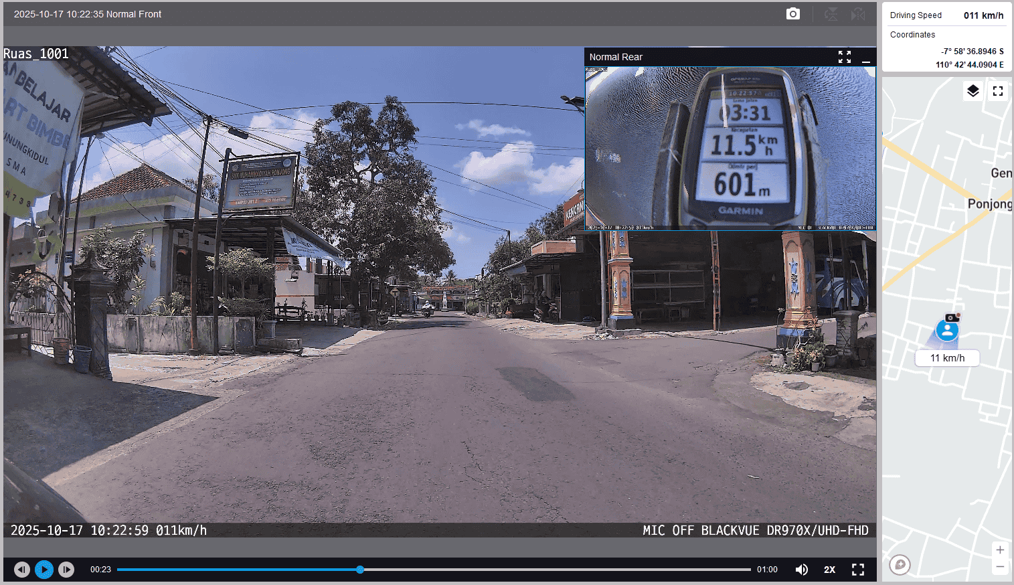Step back to the previous frame

(x=22, y=570)
